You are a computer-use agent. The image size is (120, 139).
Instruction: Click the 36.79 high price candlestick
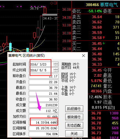click(45, 11)
